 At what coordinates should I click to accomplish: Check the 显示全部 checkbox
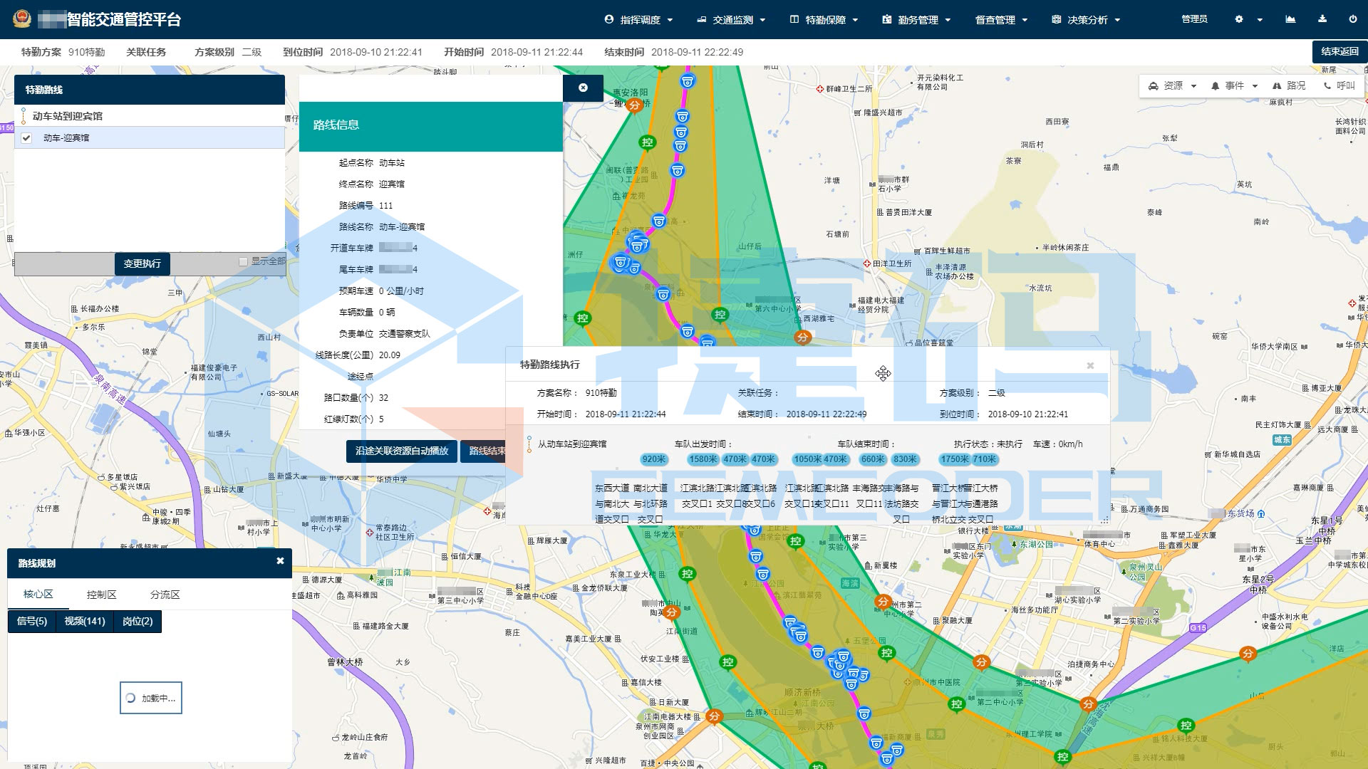243,261
